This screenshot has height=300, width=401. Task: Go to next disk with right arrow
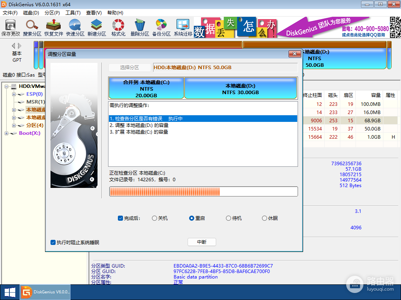[20, 46]
